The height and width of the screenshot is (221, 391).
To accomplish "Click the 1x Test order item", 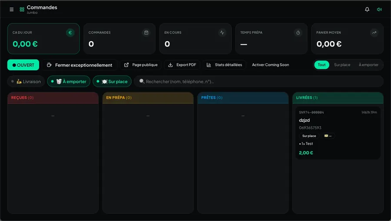I will pyautogui.click(x=306, y=144).
